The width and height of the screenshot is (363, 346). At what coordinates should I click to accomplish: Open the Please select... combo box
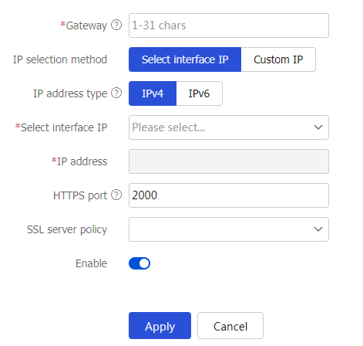229,127
